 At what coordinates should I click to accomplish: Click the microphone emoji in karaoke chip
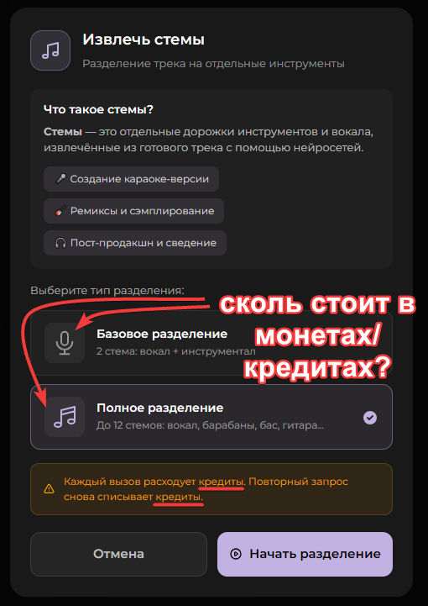pyautogui.click(x=60, y=179)
